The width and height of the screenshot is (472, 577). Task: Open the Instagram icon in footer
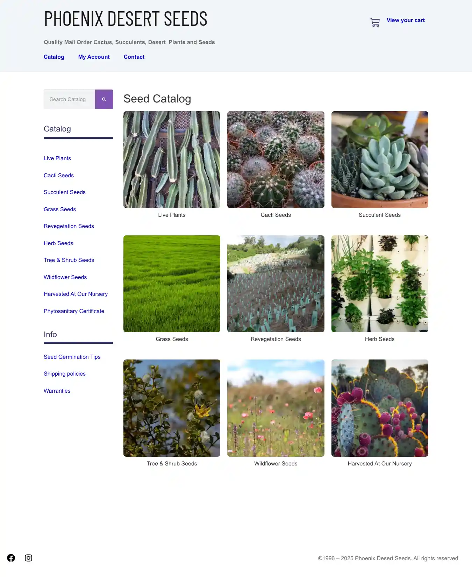pos(29,558)
